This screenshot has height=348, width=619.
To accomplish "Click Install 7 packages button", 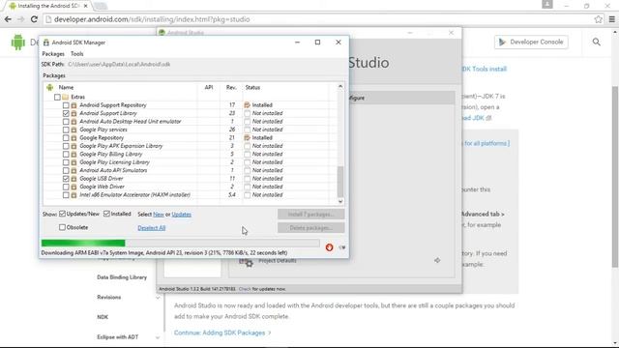I will pos(310,215).
